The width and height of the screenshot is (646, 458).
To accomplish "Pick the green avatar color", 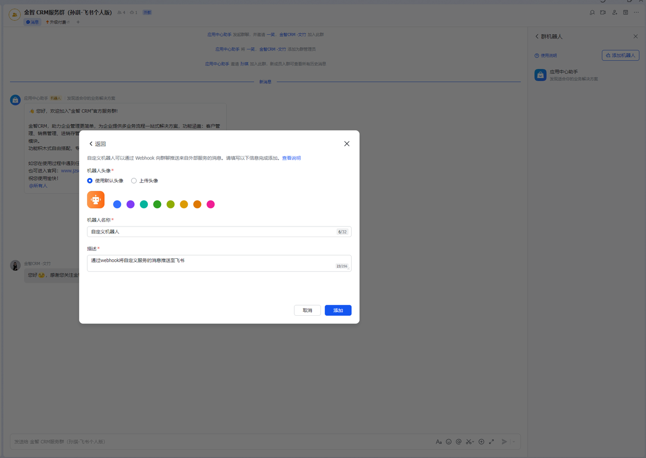I will point(157,204).
